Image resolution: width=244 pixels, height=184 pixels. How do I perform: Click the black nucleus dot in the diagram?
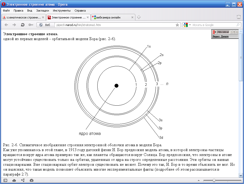point(116,86)
